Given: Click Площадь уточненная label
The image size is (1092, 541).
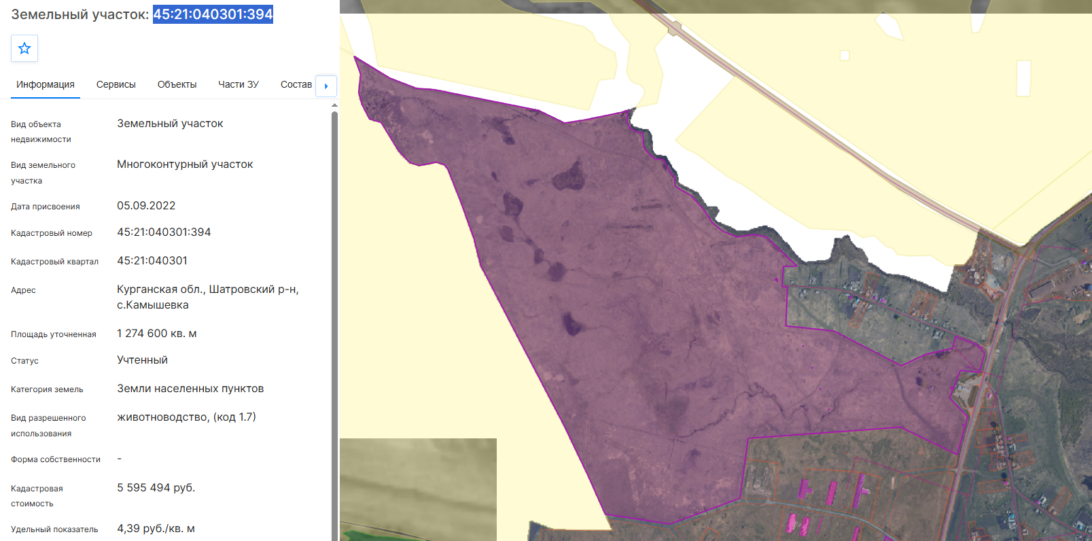Looking at the screenshot, I should point(54,334).
